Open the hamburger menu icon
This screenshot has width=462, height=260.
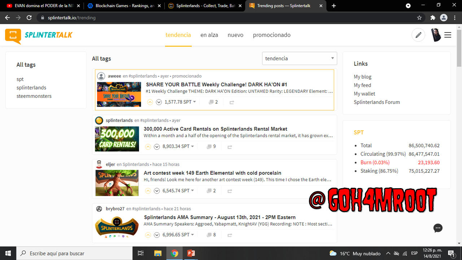(x=448, y=35)
